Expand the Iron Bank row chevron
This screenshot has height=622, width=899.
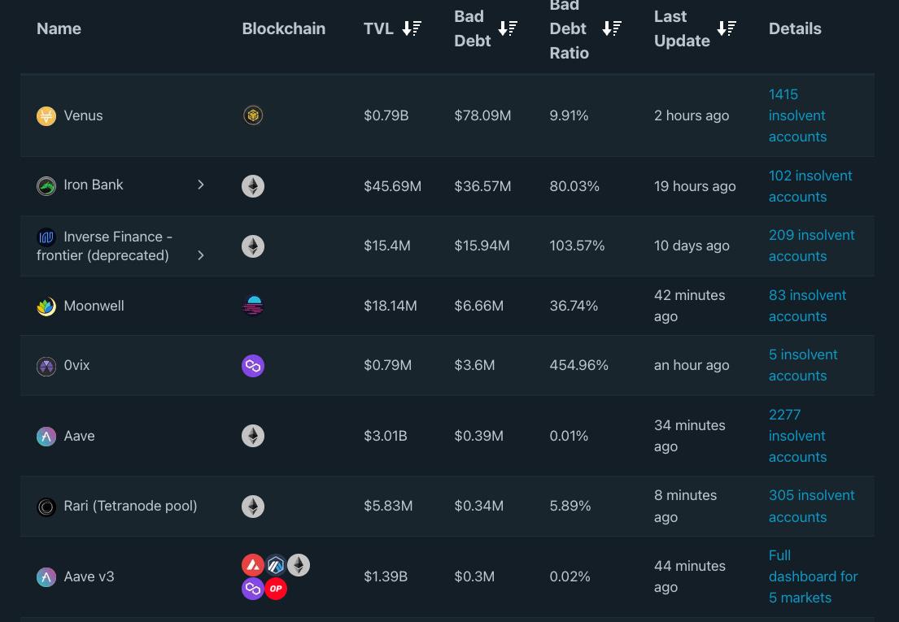[x=201, y=185]
